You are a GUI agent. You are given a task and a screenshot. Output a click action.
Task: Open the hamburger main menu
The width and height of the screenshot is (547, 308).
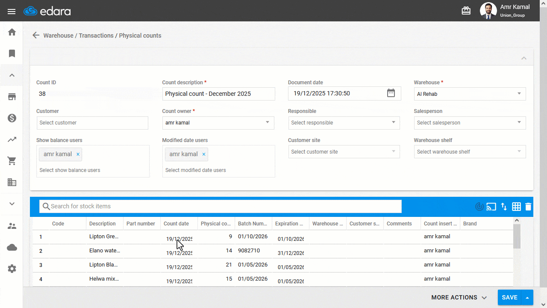coord(12,12)
